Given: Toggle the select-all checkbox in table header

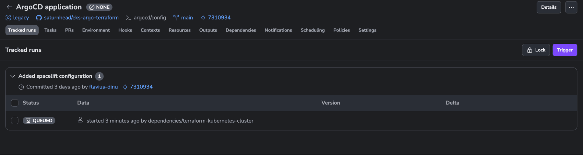Looking at the screenshot, I should tap(15, 103).
